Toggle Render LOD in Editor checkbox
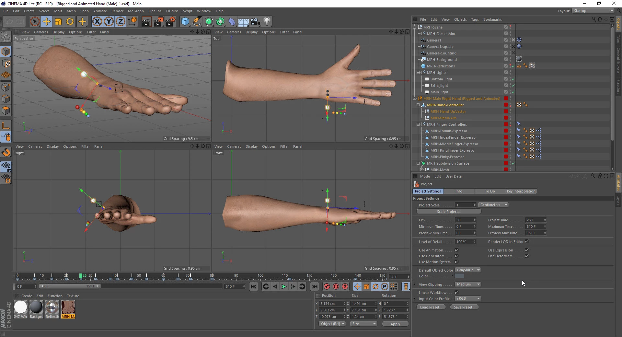The image size is (622, 337). (x=527, y=241)
